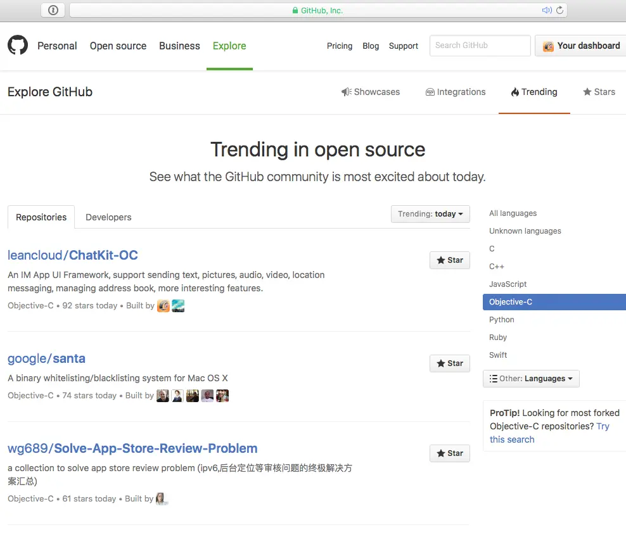Filter by Unknown languages

(x=525, y=231)
